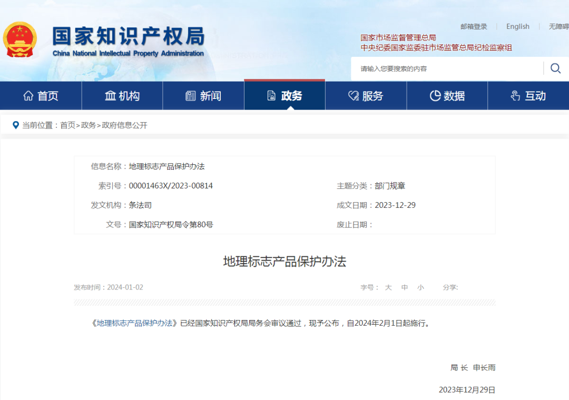Click the 互动 hand icon

[515, 95]
